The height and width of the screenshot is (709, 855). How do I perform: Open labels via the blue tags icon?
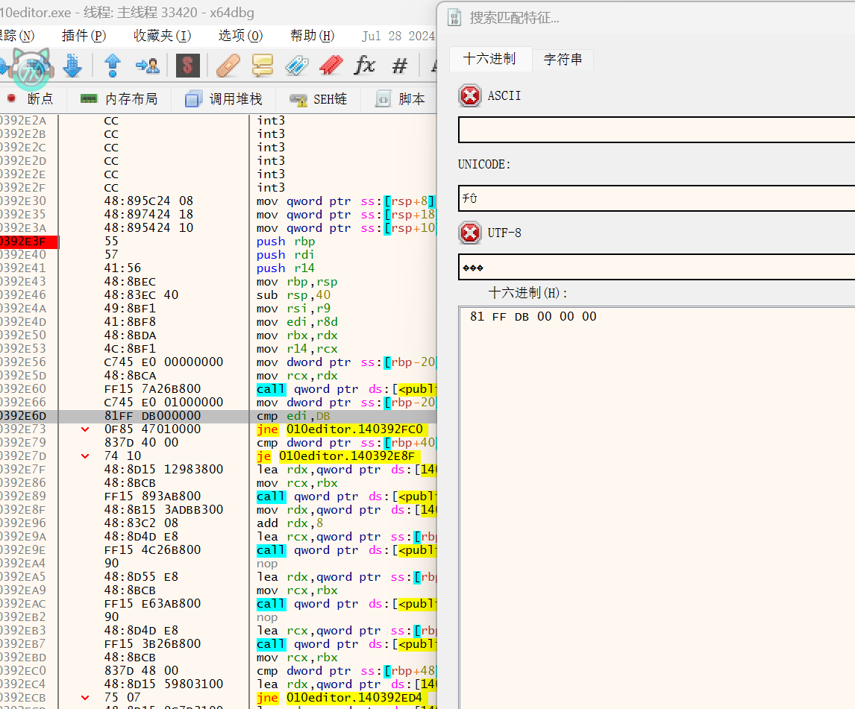[297, 66]
